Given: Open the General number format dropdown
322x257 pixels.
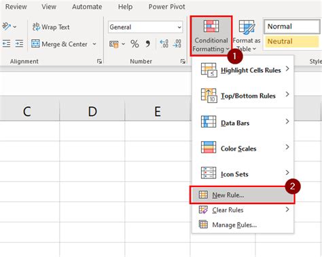Looking at the screenshot, I should 145,27.
